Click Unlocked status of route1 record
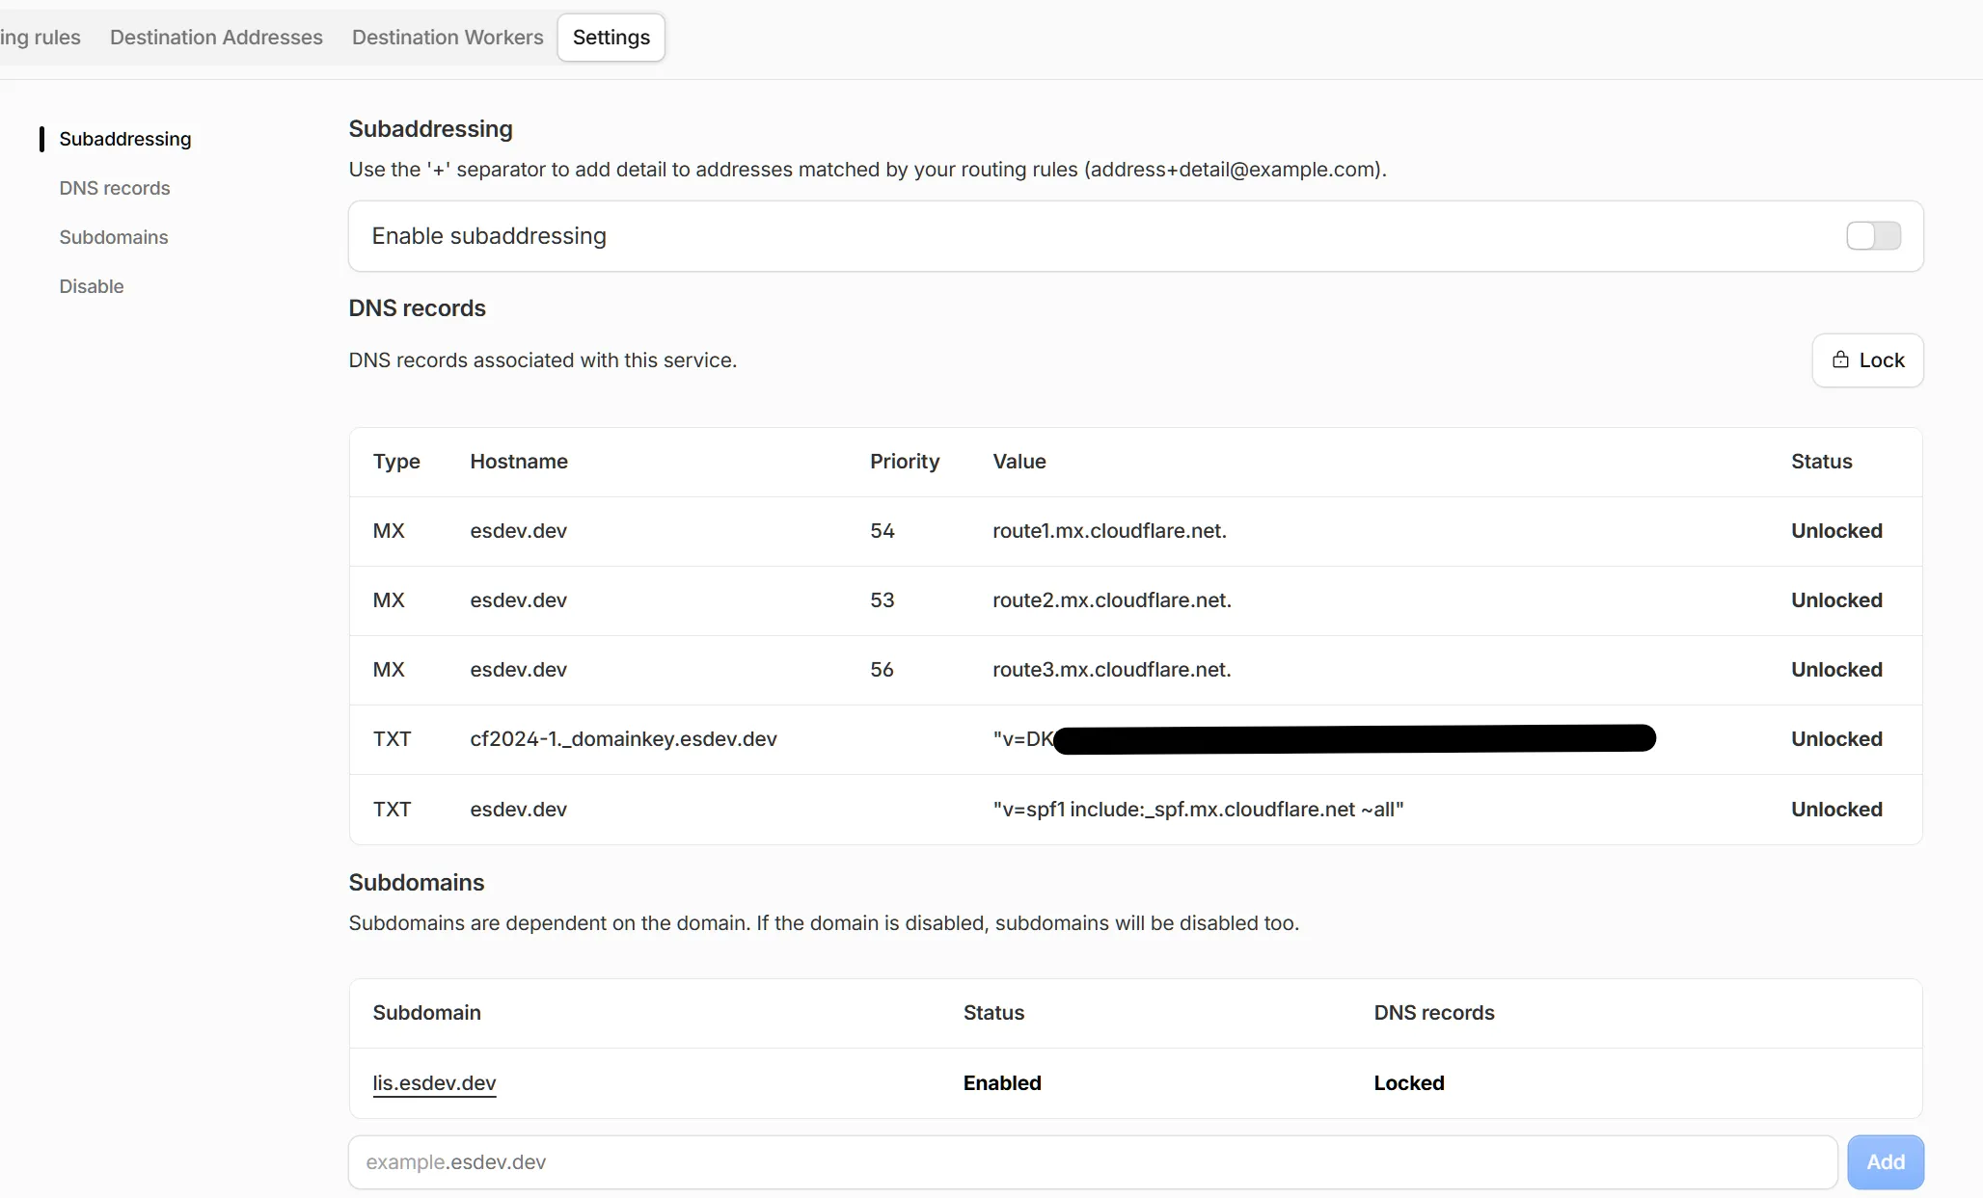This screenshot has height=1198, width=1983. (1836, 531)
